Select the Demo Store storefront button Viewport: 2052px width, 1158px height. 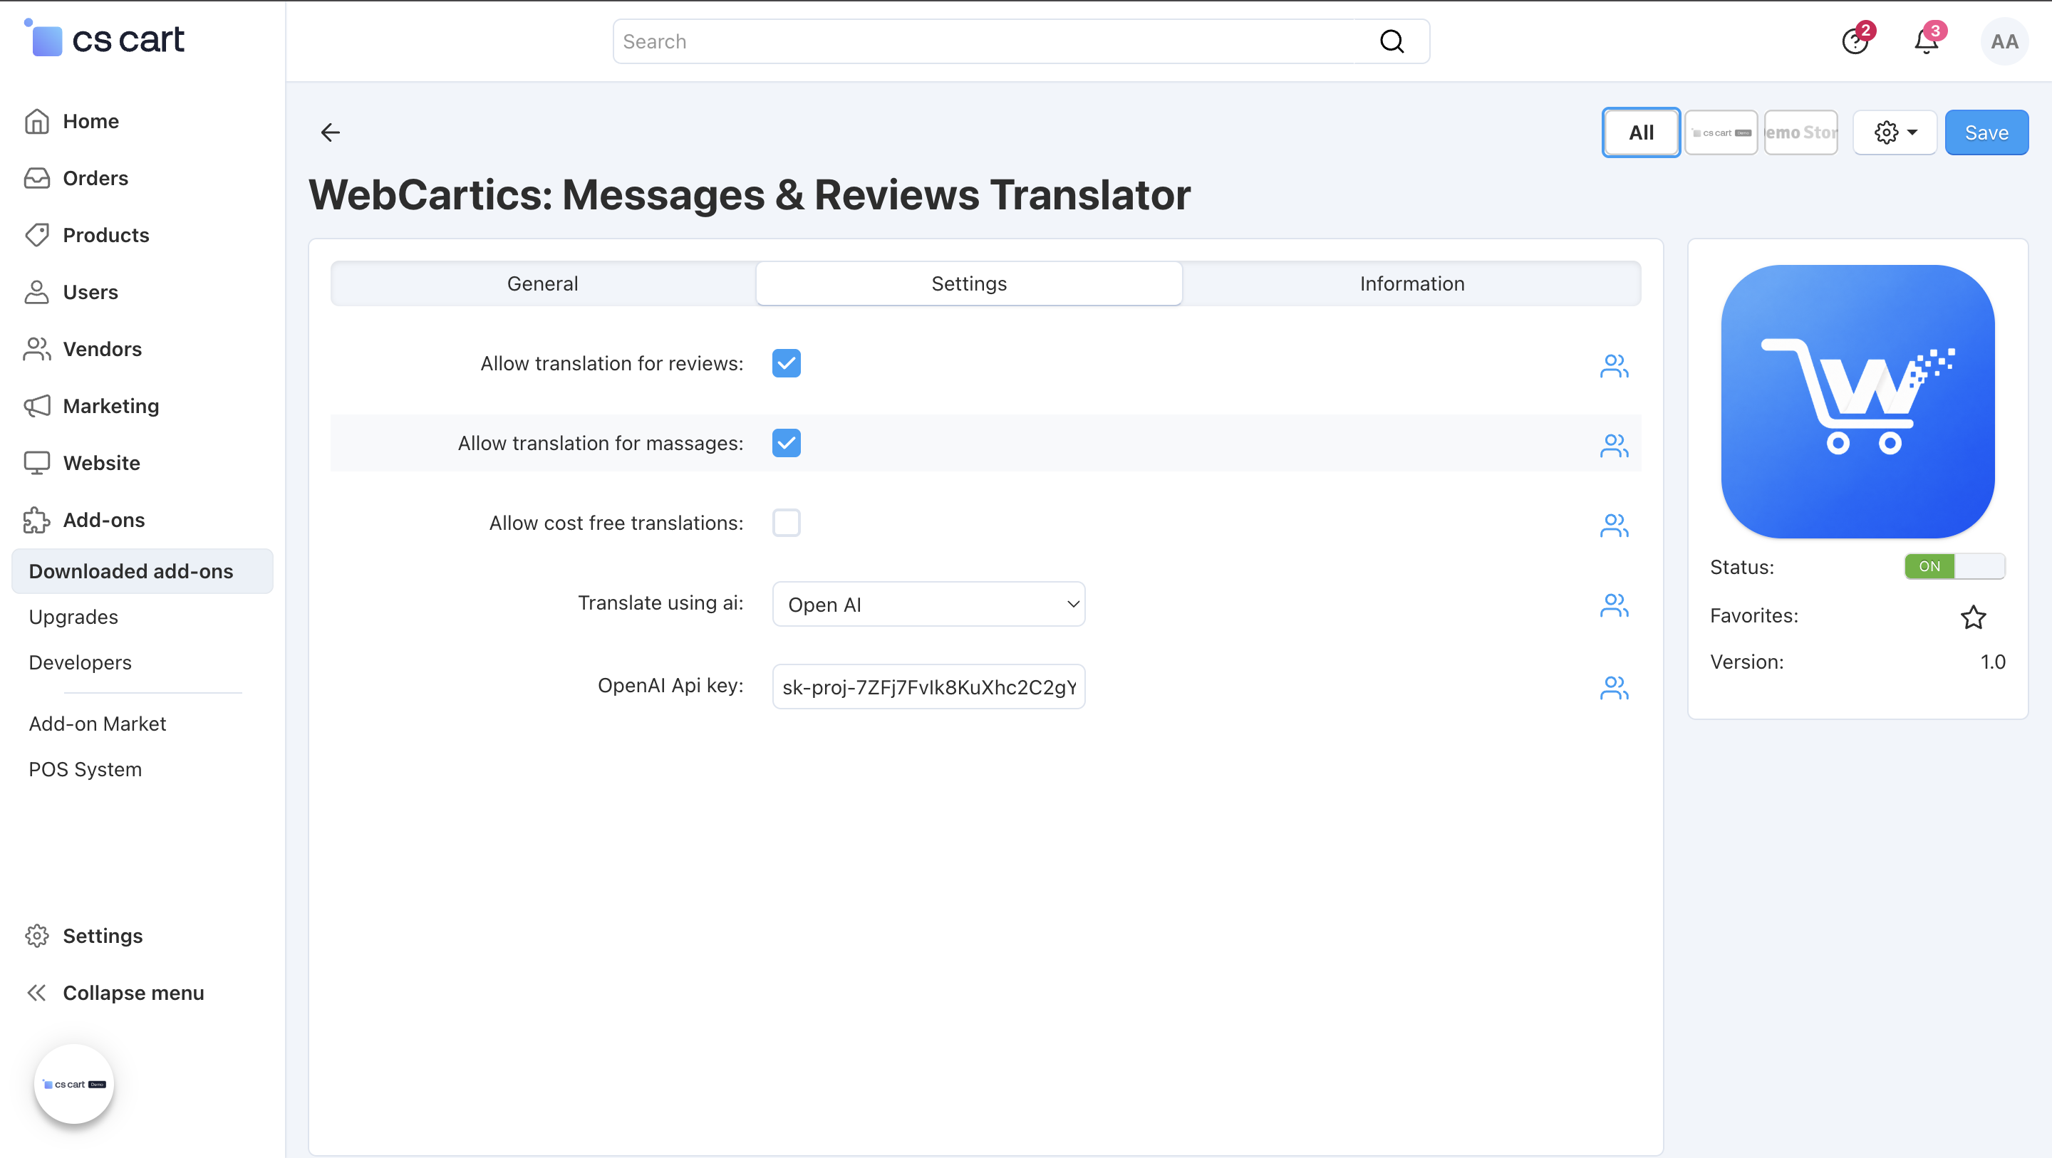[x=1801, y=132]
